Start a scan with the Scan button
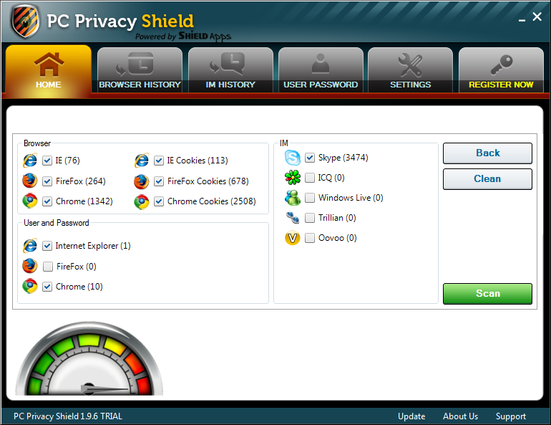 tap(487, 293)
